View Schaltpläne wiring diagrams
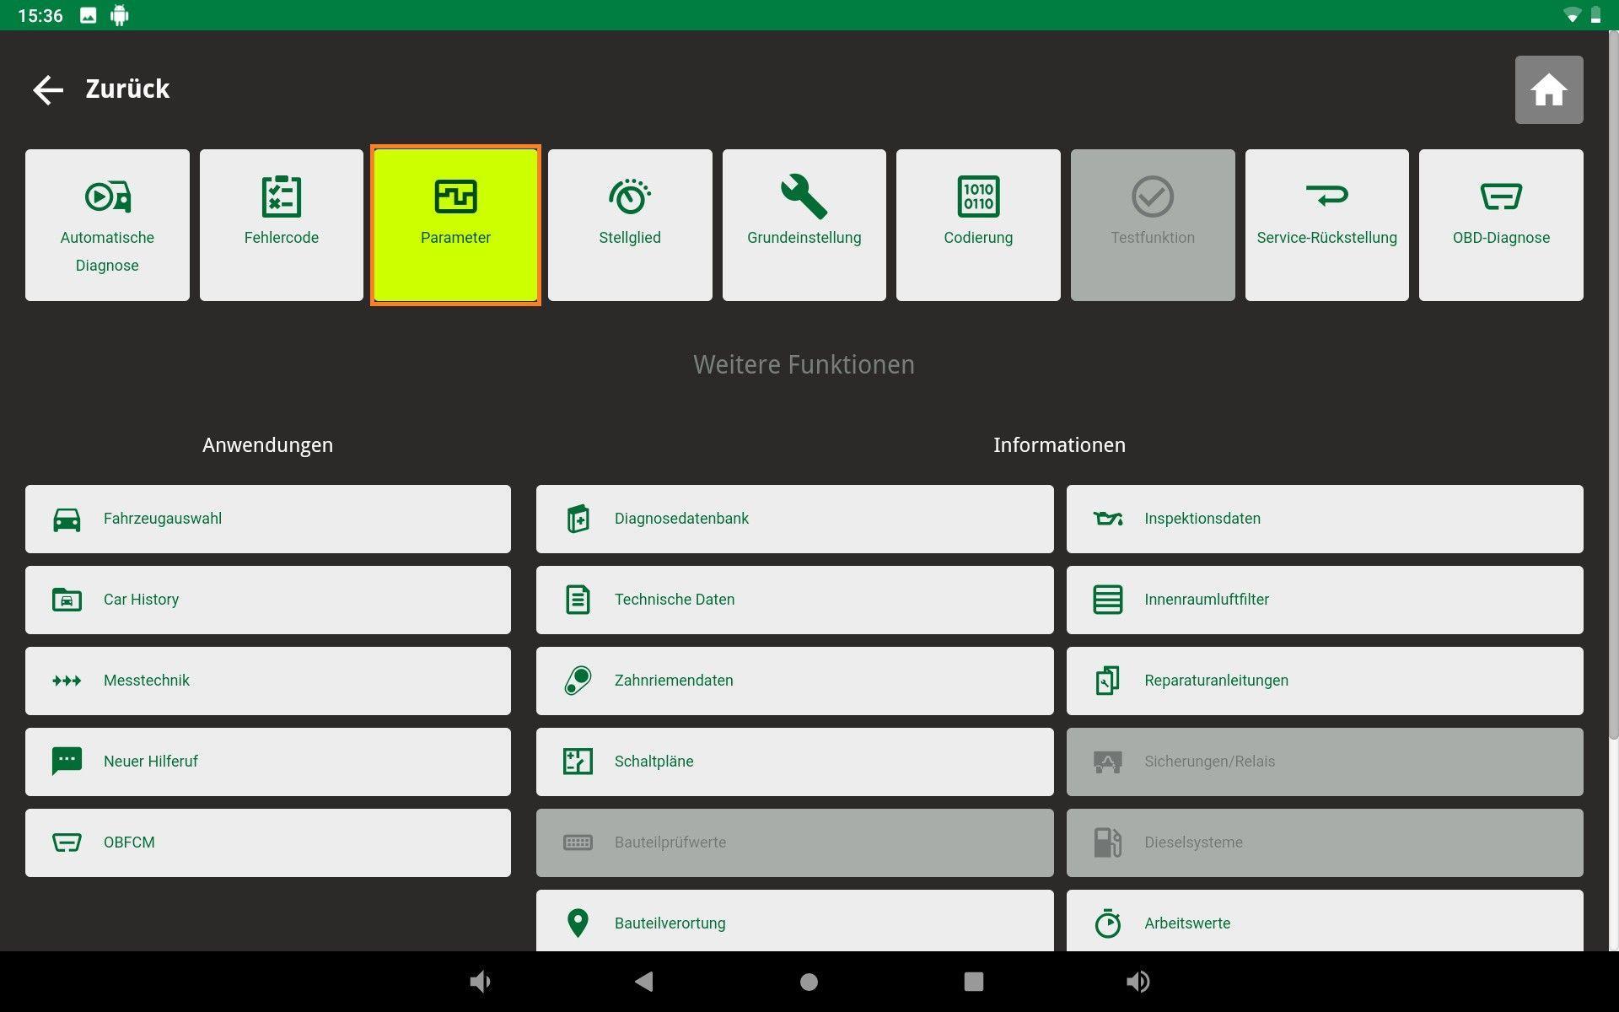The height and width of the screenshot is (1012, 1619). coord(795,762)
